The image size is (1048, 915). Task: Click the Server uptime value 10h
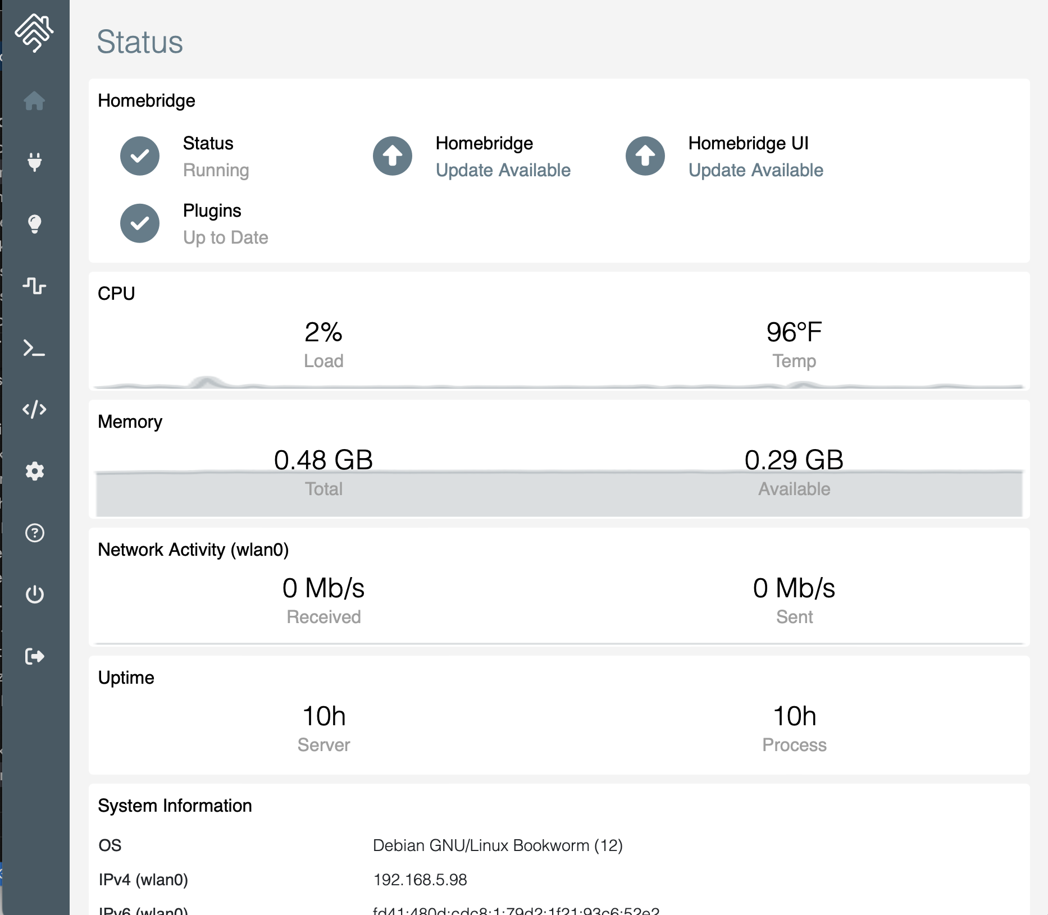pos(323,716)
